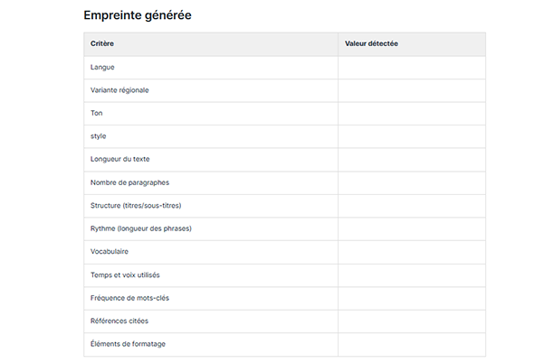Select 'Structure (titres/sous-titres)' row
Screen dimensions: 554x363
coord(285,206)
